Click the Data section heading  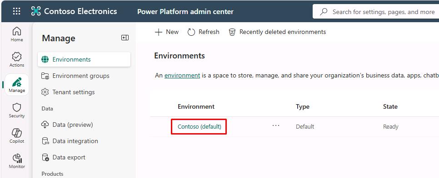(47, 109)
